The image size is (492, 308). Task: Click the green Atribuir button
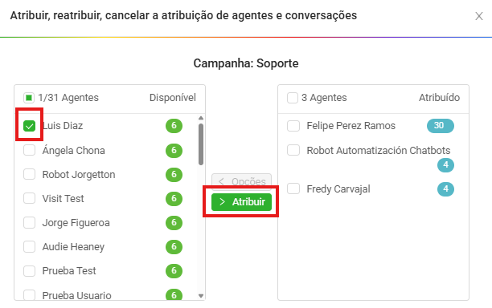coord(241,202)
